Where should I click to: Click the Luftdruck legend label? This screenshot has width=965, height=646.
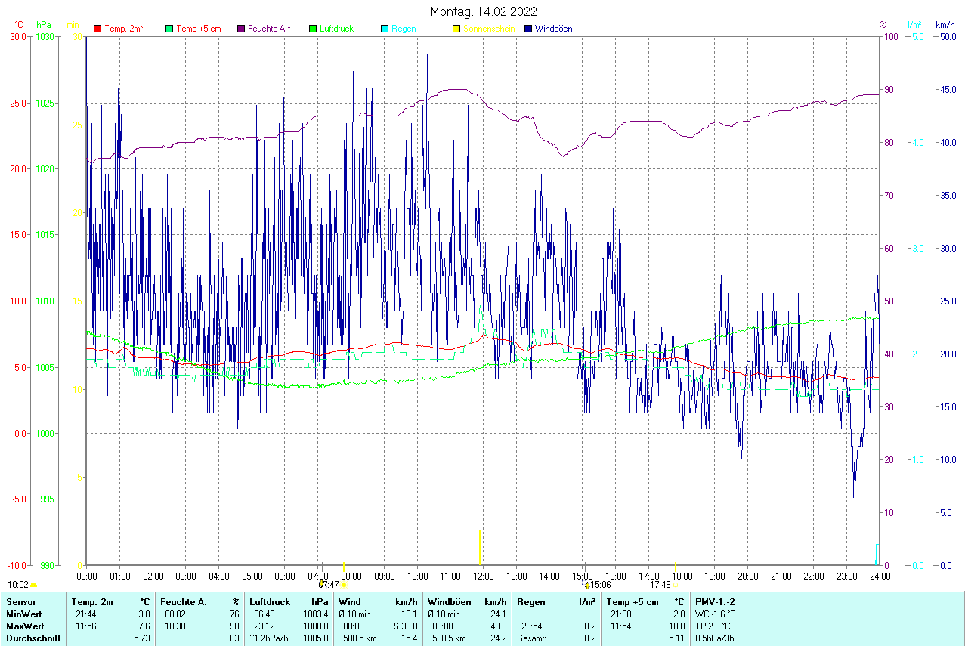click(x=336, y=29)
